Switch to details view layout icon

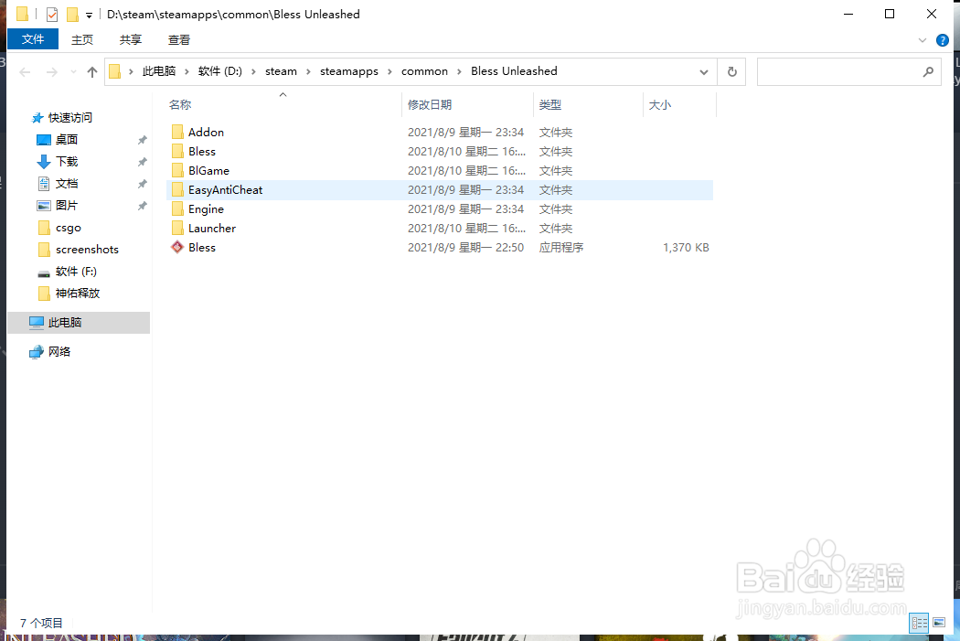(919, 624)
